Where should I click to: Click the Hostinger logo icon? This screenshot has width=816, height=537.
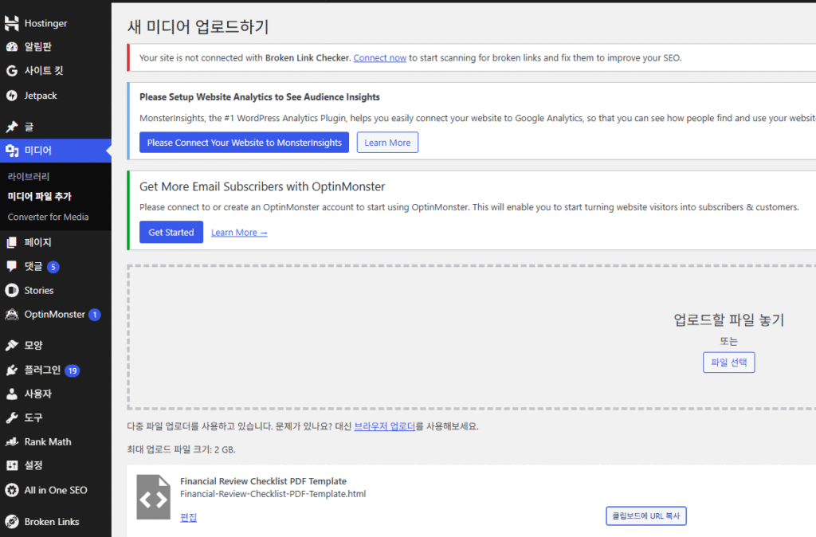[x=11, y=23]
